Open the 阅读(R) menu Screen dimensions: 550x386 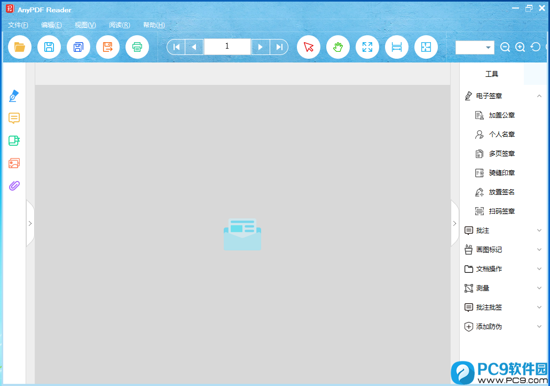[x=119, y=25]
